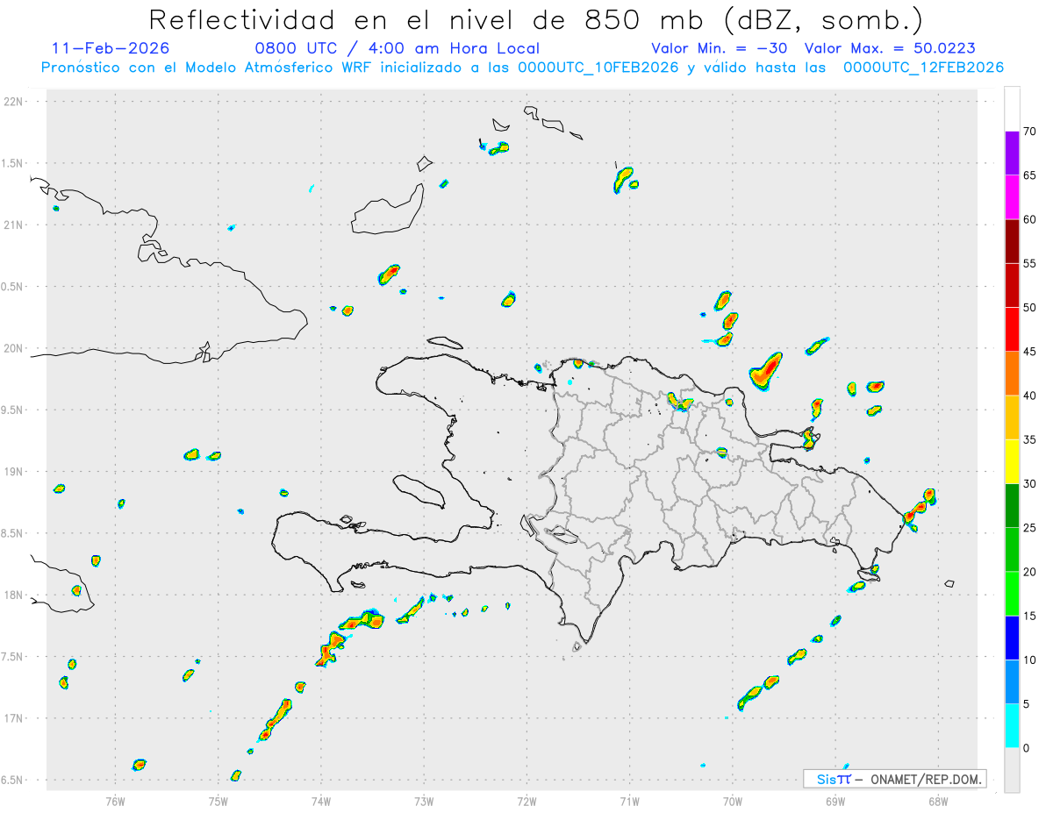Click the magenta 60-65 dBZ colorbar segment
This screenshot has height=813, width=1053.
1012,196
